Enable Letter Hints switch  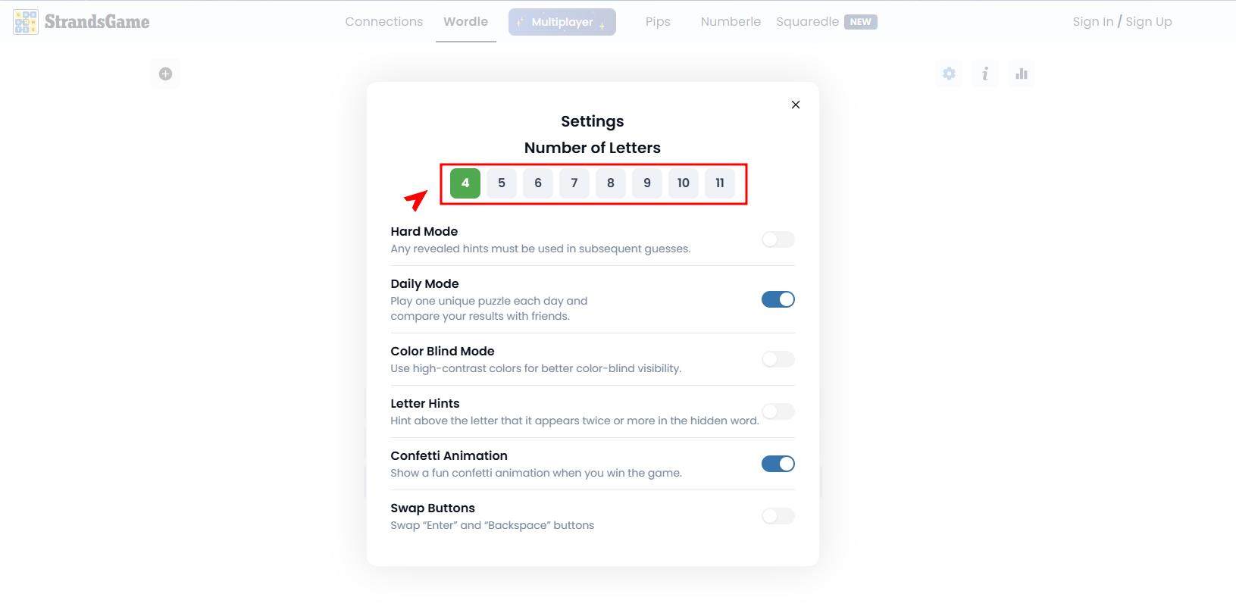click(x=778, y=411)
